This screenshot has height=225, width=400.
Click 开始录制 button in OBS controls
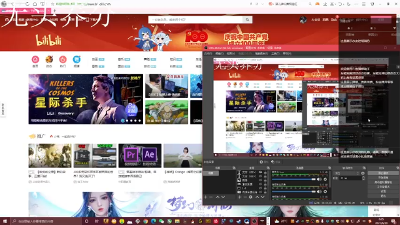383,177
